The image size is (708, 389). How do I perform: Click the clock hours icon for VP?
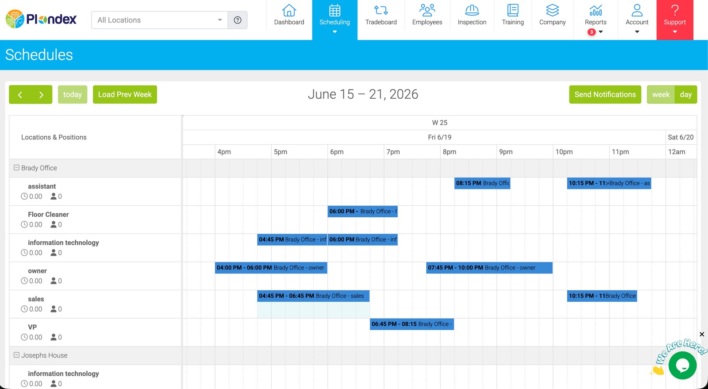[24, 337]
